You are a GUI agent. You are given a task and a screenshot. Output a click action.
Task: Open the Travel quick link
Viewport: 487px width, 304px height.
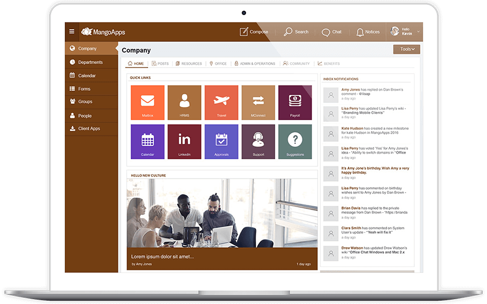tap(221, 102)
